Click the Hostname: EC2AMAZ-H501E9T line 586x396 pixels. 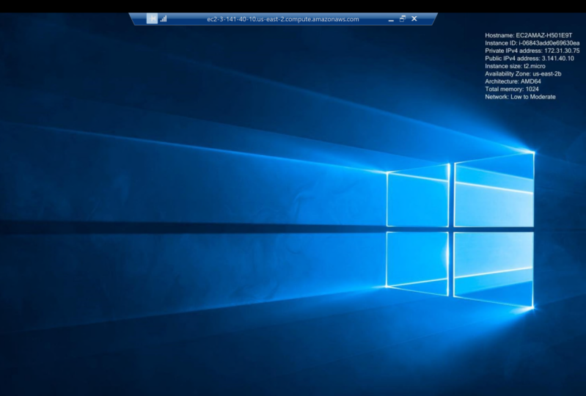click(529, 35)
